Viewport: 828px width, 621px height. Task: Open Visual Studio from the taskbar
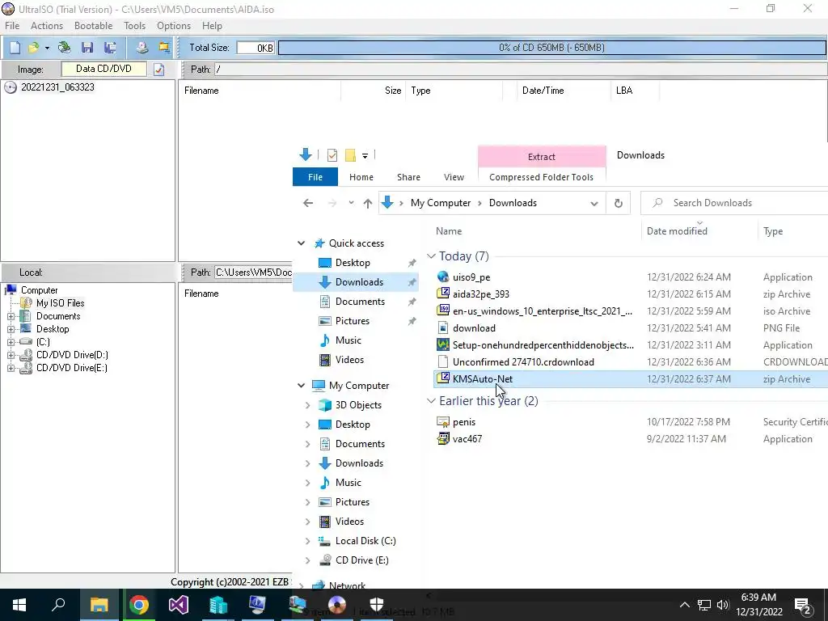179,605
